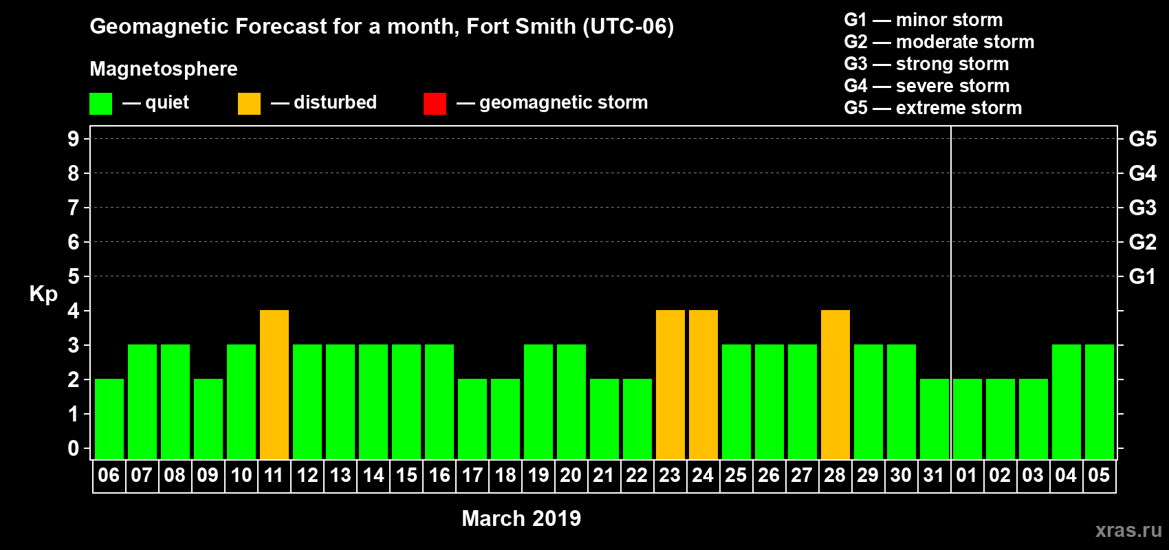Click the date label 01
The width and height of the screenshot is (1169, 550).
click(x=967, y=475)
